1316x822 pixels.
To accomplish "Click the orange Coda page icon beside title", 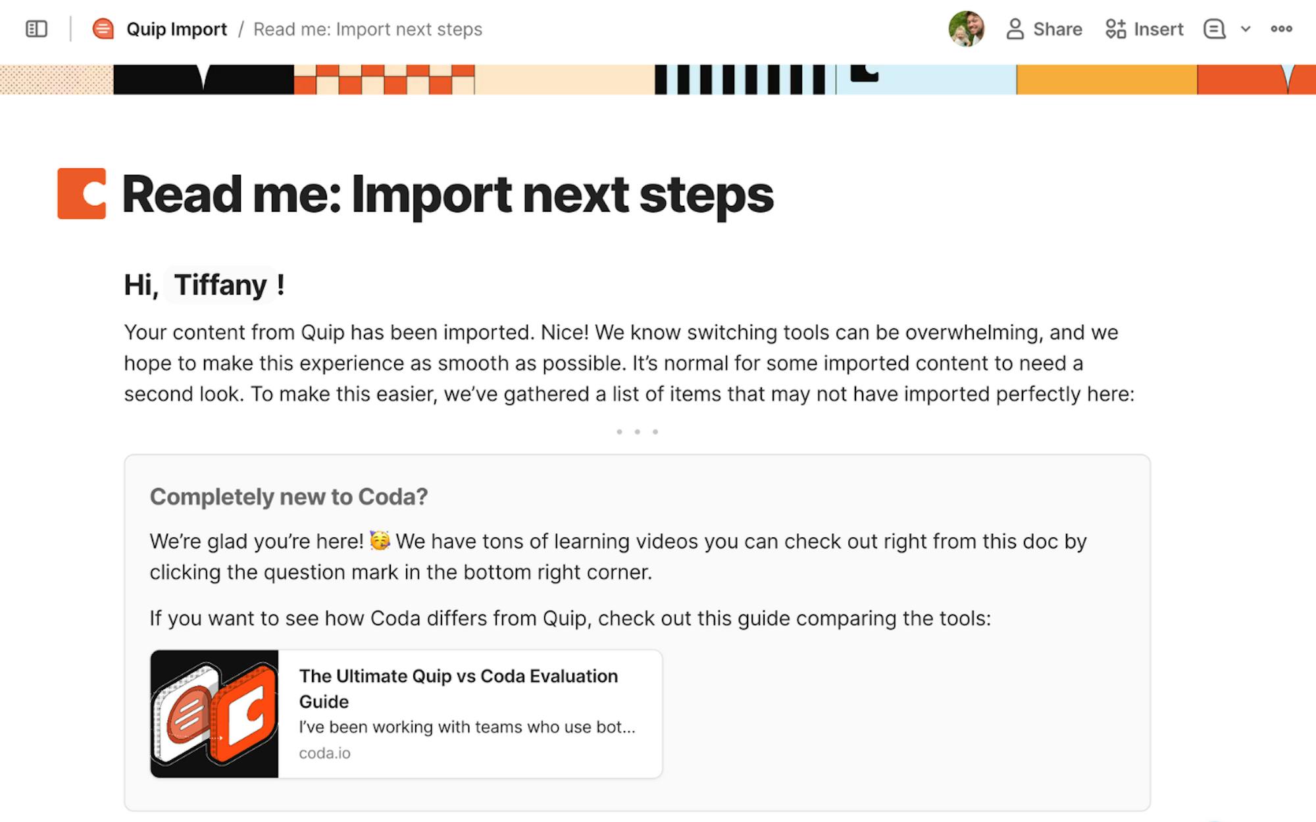I will tap(82, 193).
